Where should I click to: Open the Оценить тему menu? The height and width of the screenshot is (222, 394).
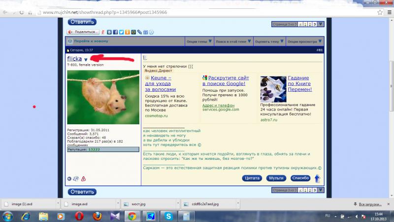click(268, 41)
